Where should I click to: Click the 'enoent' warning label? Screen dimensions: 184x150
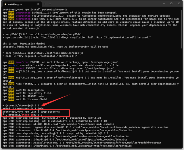[x=20, y=68]
